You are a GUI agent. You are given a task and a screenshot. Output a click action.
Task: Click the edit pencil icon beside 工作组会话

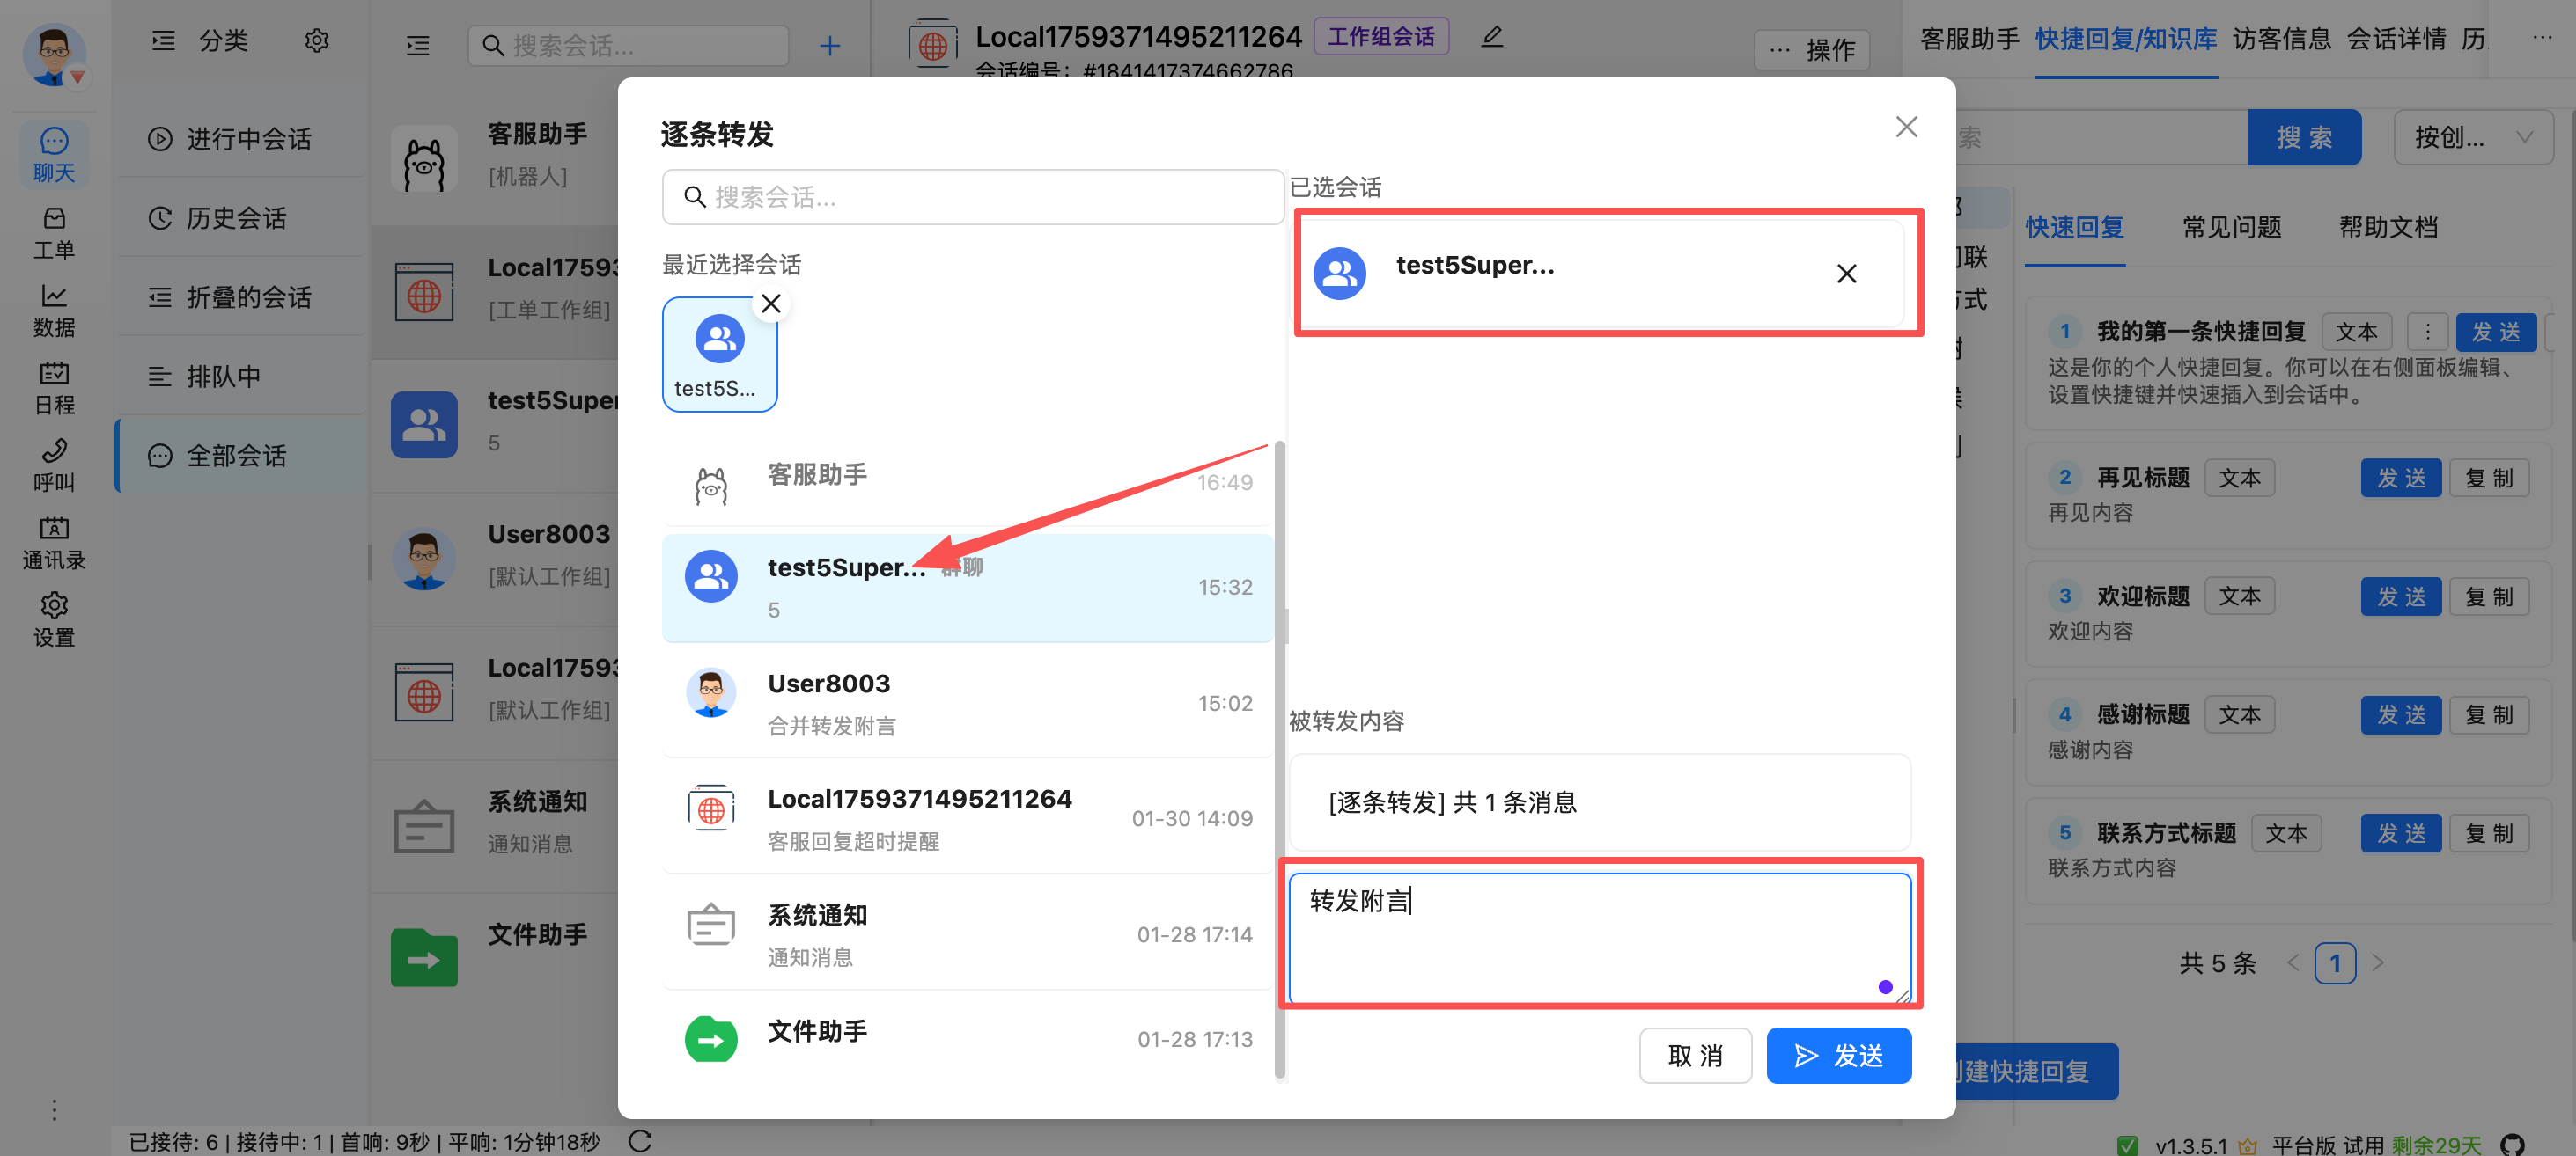[1491, 38]
